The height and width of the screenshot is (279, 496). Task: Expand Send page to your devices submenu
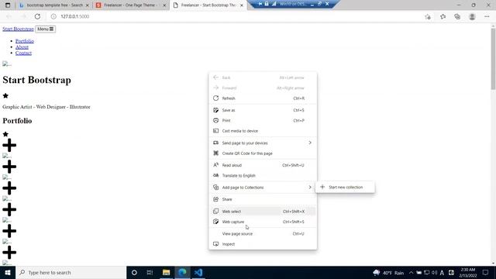click(x=263, y=143)
